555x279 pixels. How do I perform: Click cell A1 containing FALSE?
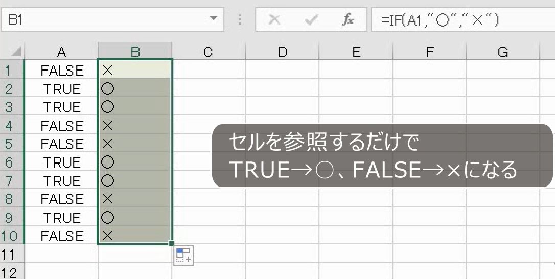tap(61, 69)
